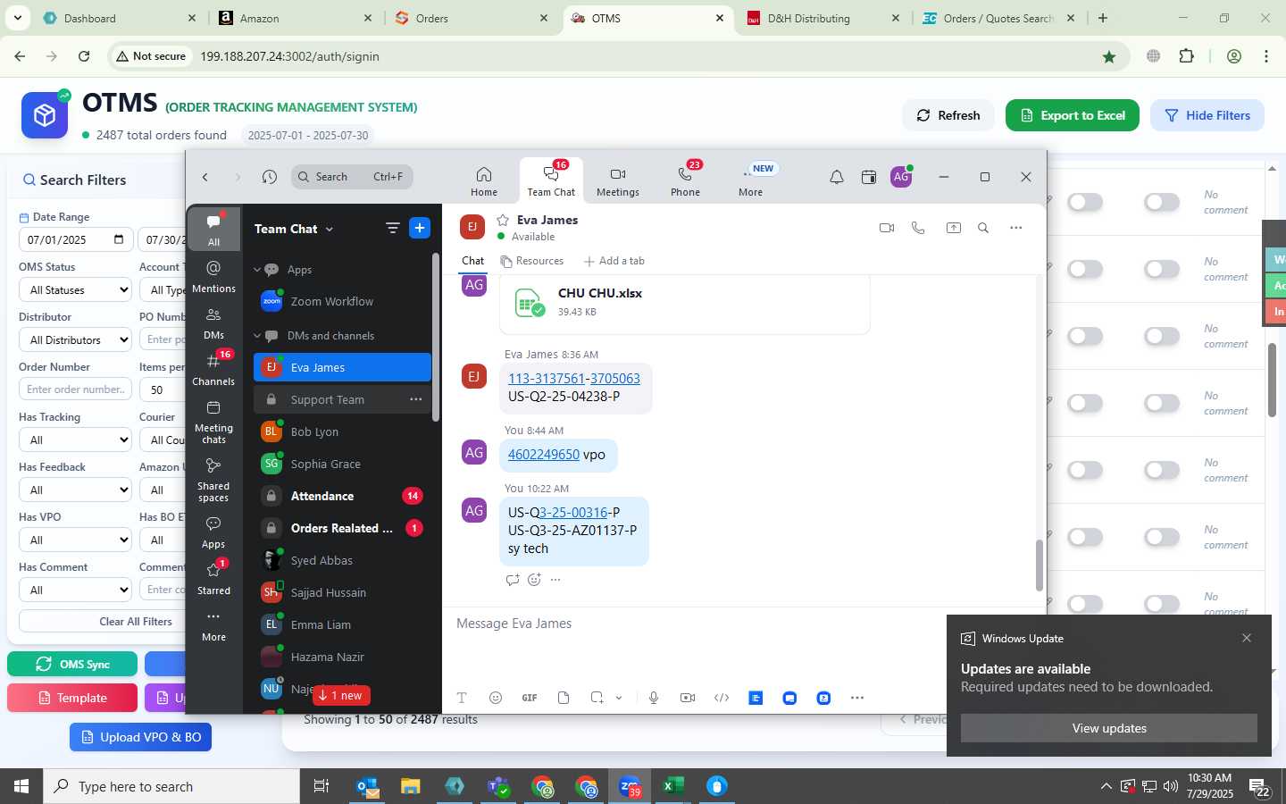Toggle second switch in top OTMS row
The image size is (1286, 804).
(x=1162, y=202)
